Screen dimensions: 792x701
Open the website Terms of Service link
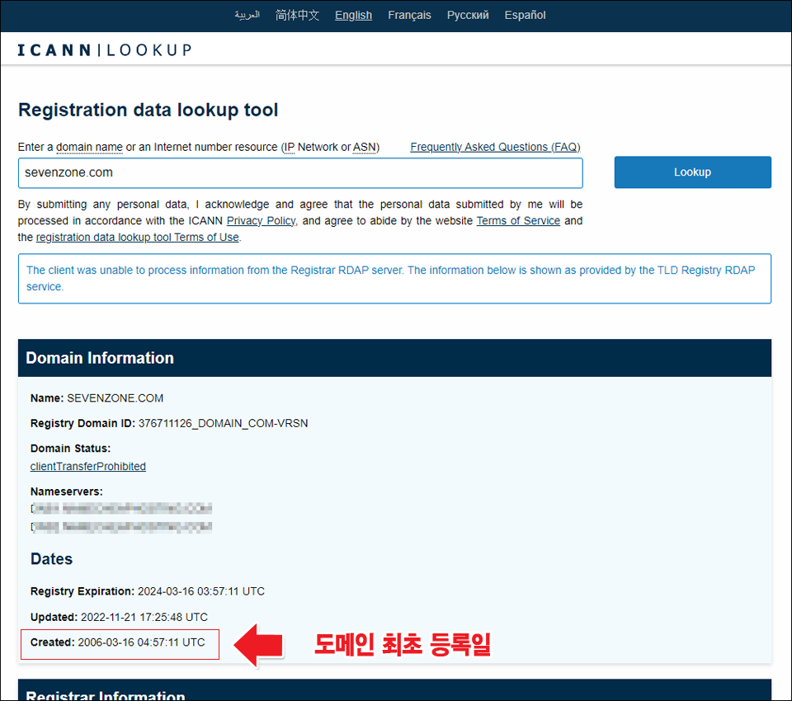pyautogui.click(x=518, y=221)
